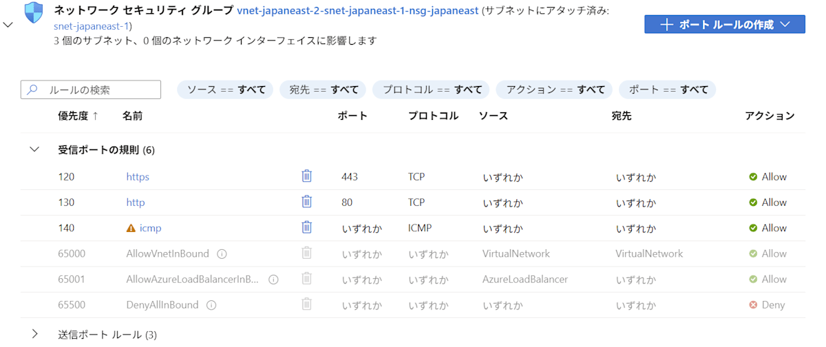Open the http rule link

pyautogui.click(x=136, y=202)
